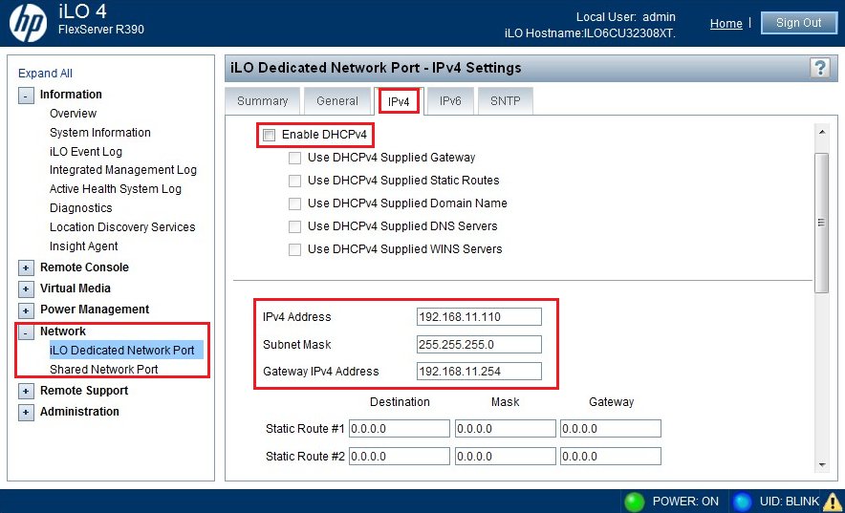Click the Local User admin text
The image size is (845, 513).
pyautogui.click(x=626, y=17)
